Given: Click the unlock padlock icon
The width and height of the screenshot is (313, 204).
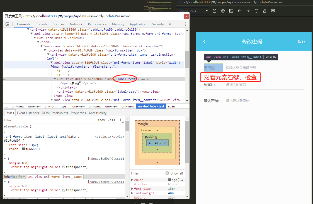Looking at the screenshot, I should [265, 11].
